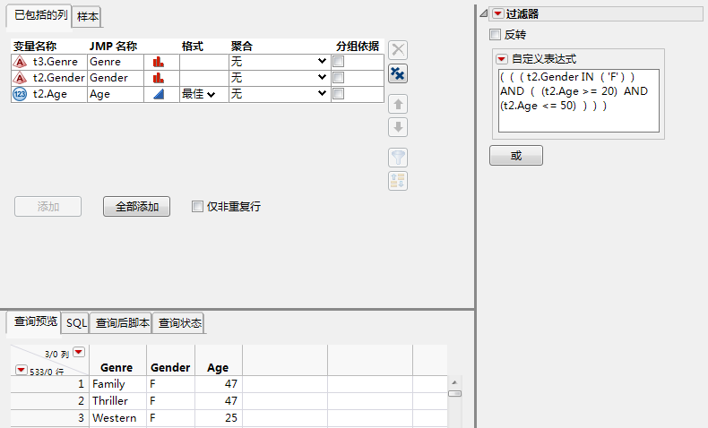This screenshot has width=708, height=428.
Task: Move the selected column down with the arrow
Action: (x=398, y=127)
